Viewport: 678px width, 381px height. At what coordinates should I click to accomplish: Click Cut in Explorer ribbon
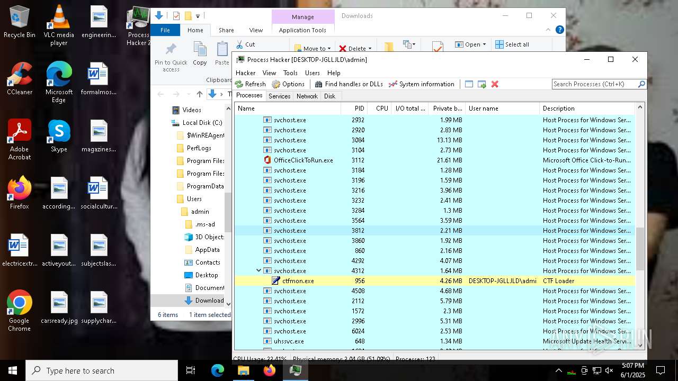pyautogui.click(x=246, y=44)
